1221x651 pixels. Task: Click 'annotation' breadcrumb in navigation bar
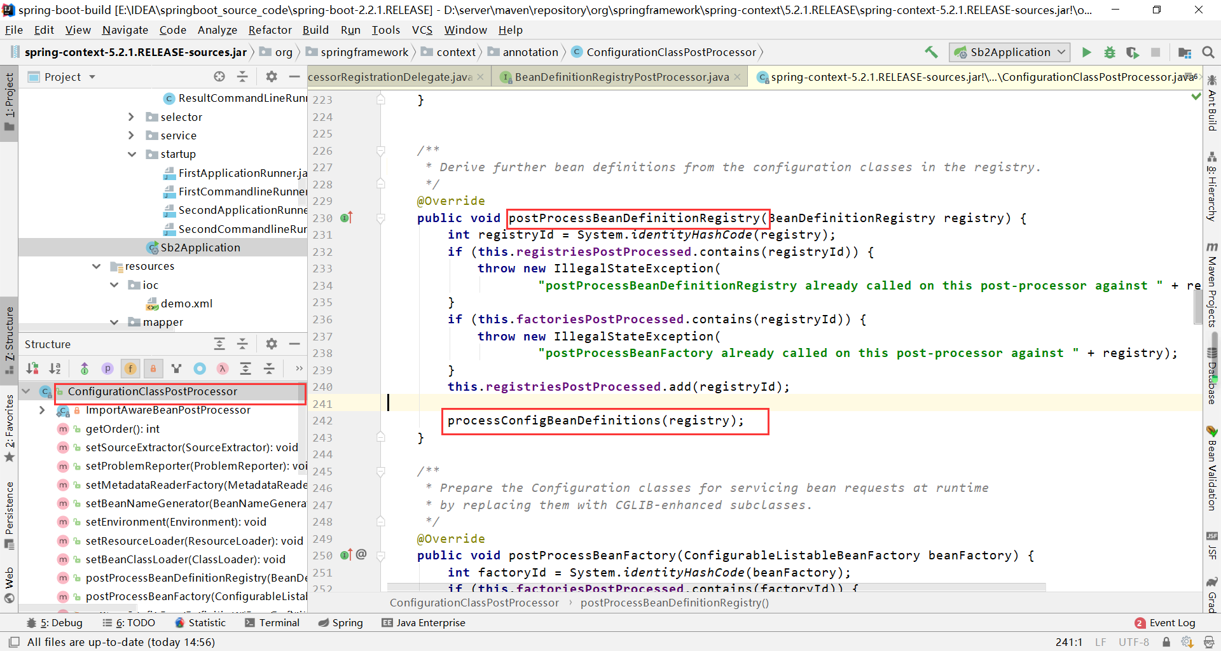tap(530, 52)
